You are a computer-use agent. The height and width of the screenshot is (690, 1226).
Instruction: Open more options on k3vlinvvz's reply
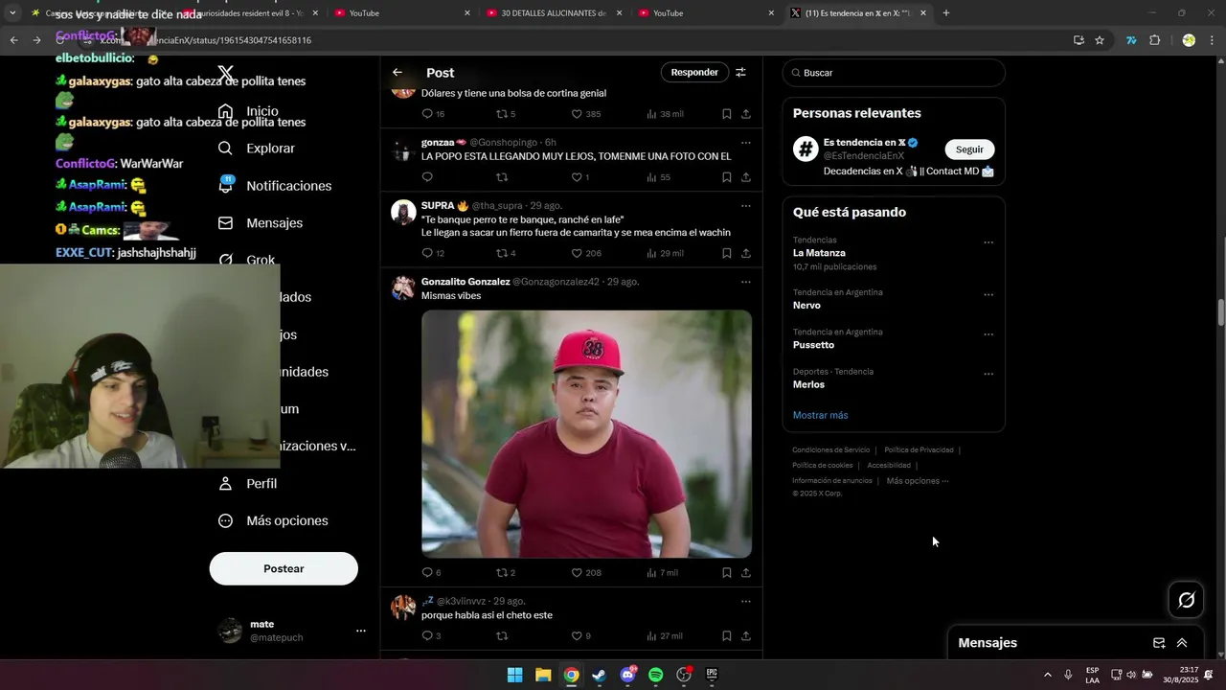click(746, 602)
